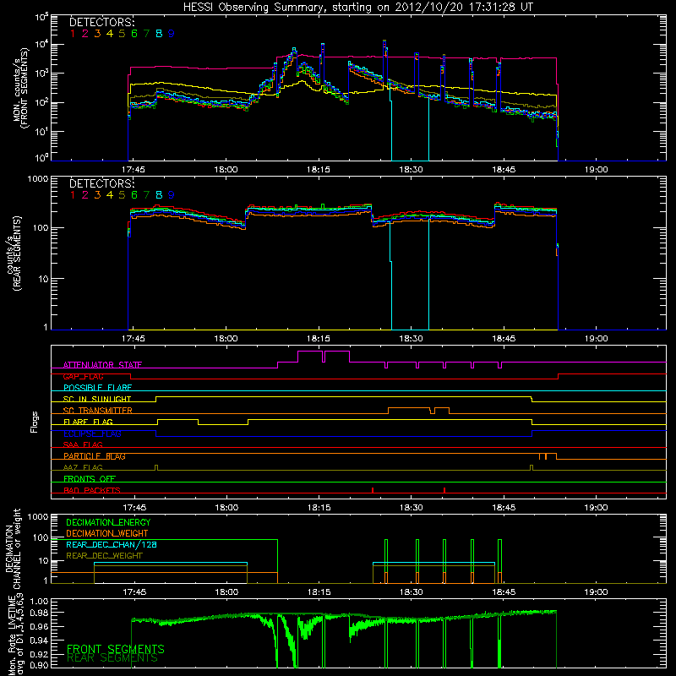Click the MON. counts/s (FRONT SEGMENTS) axis label

point(21,89)
